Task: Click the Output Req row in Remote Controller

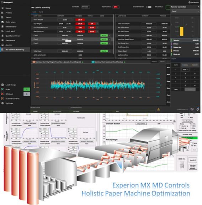Action: tap(186, 47)
